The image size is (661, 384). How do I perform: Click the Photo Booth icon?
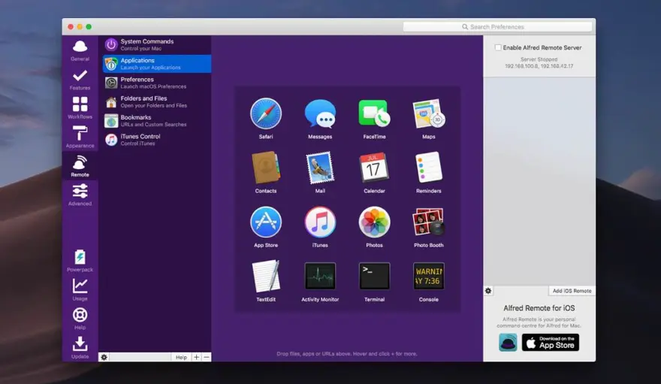click(x=428, y=222)
